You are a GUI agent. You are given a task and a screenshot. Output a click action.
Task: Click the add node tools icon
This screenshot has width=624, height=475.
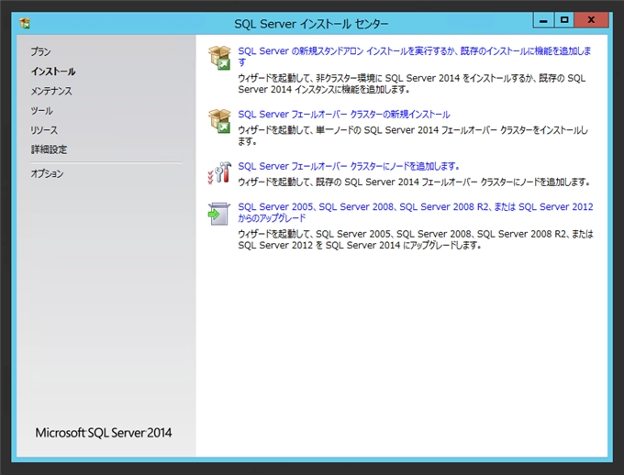coord(219,172)
